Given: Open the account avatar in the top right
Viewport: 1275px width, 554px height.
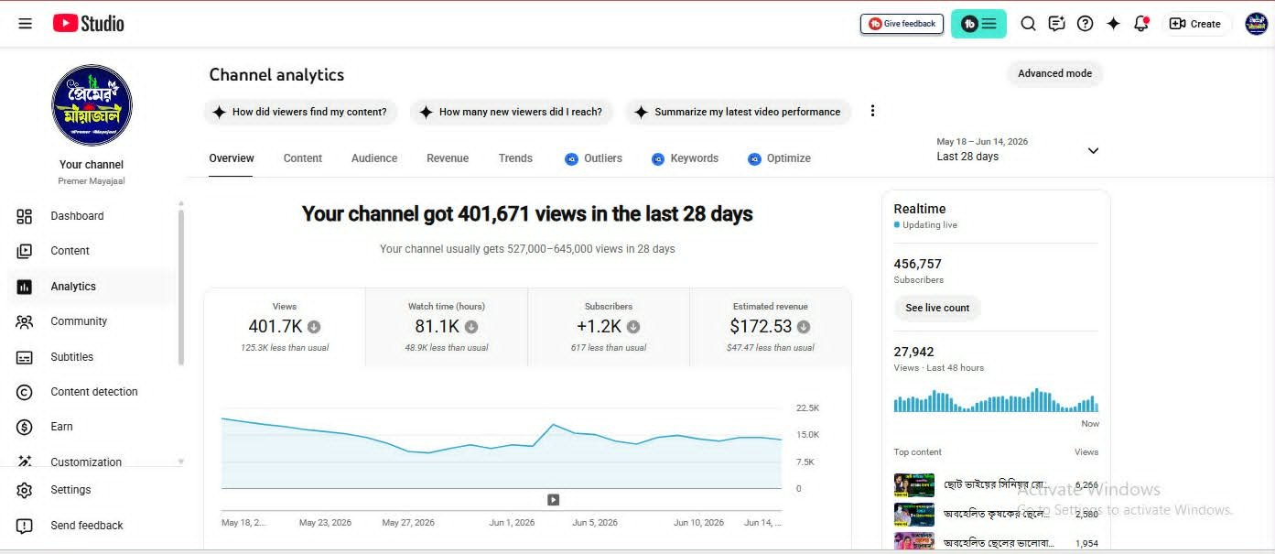Looking at the screenshot, I should click(x=1256, y=24).
